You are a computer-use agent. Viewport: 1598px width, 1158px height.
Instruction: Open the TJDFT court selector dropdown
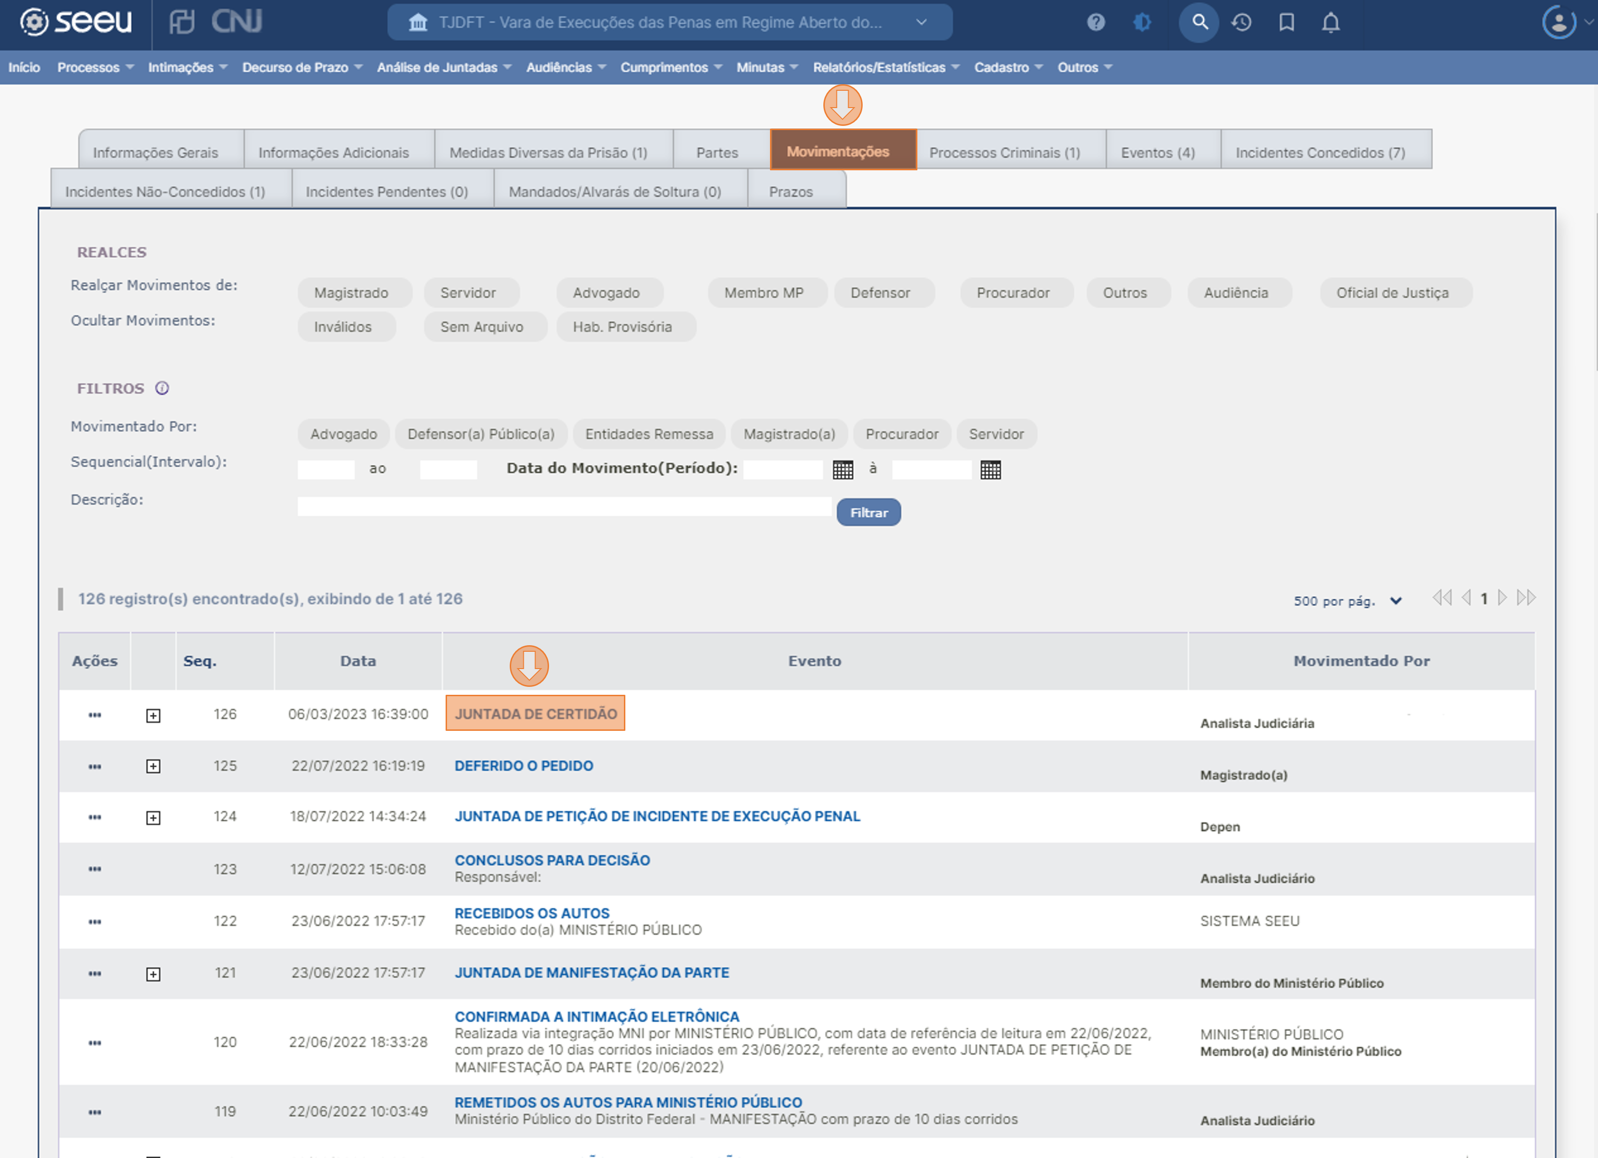[669, 22]
